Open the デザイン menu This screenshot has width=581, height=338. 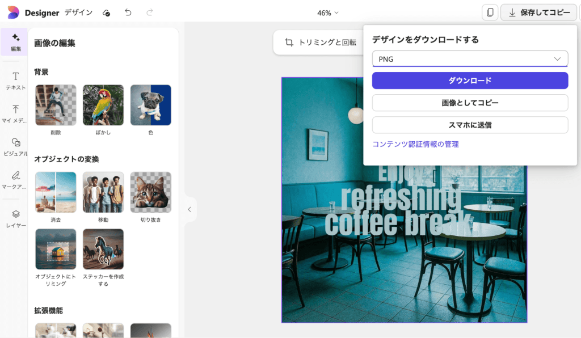click(x=78, y=12)
